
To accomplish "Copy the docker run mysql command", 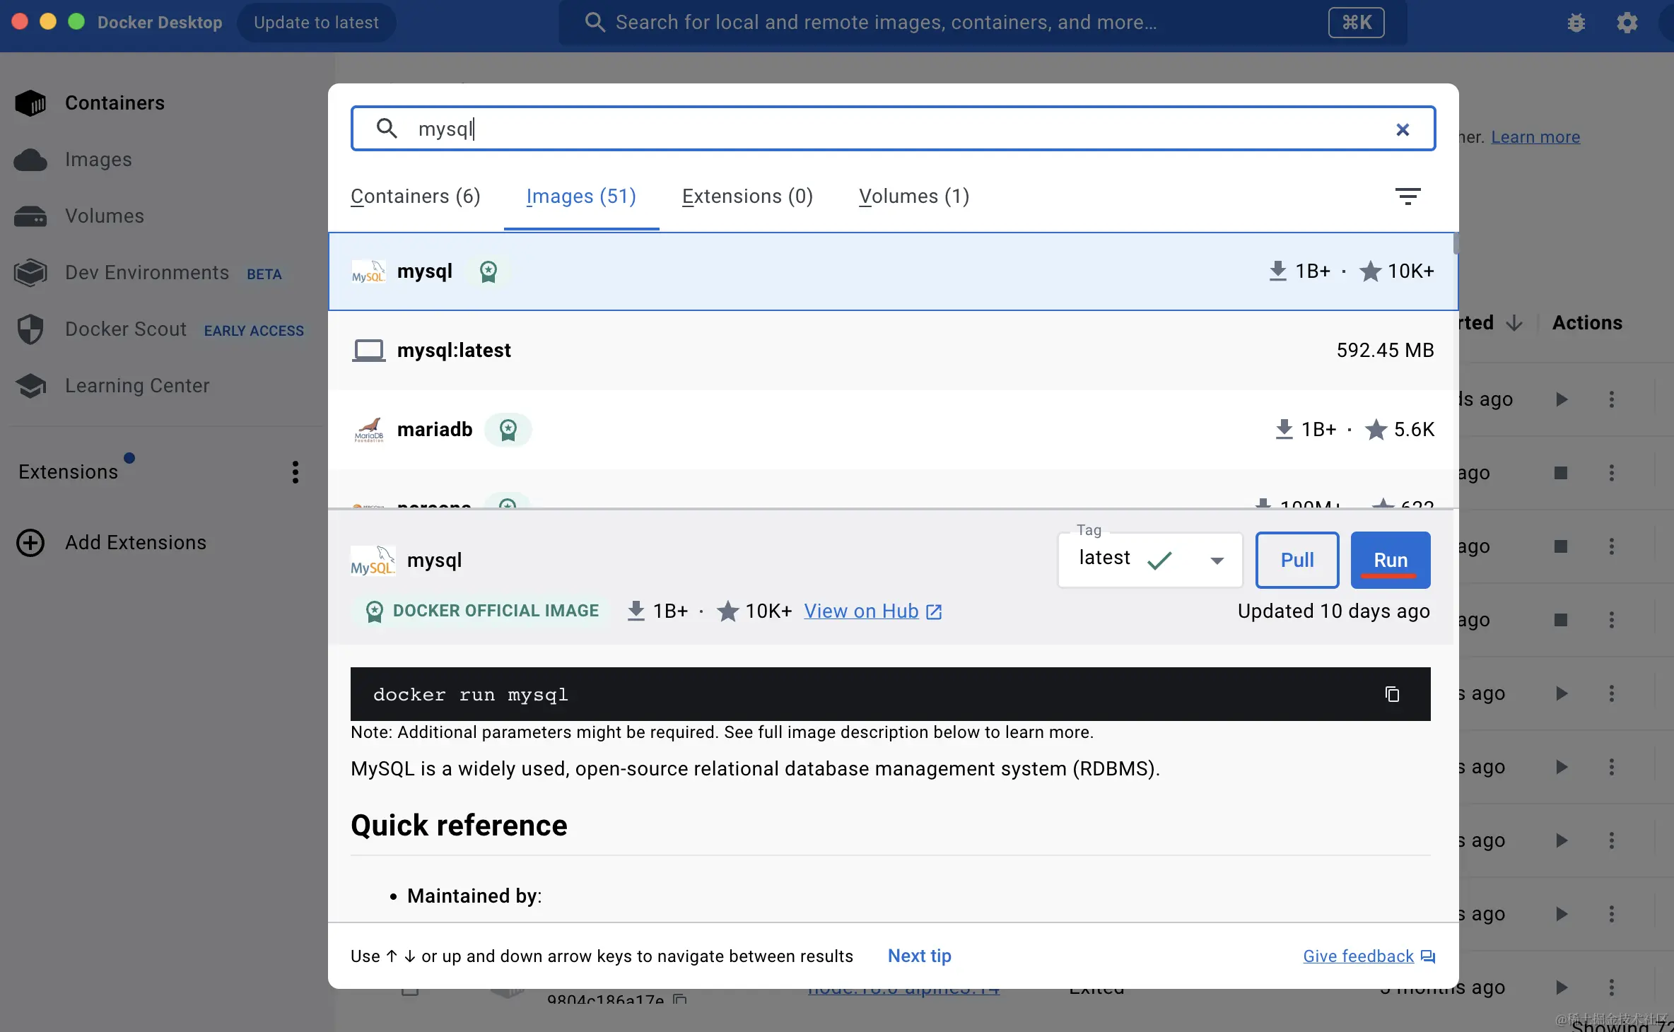I will tap(1392, 694).
